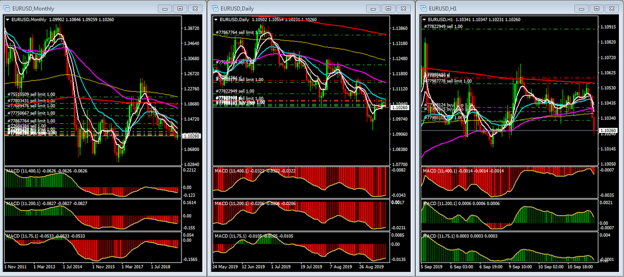This screenshot has width=624, height=277.
Task: Click the 1.13860 price on Daily price scale
Action: point(399,28)
